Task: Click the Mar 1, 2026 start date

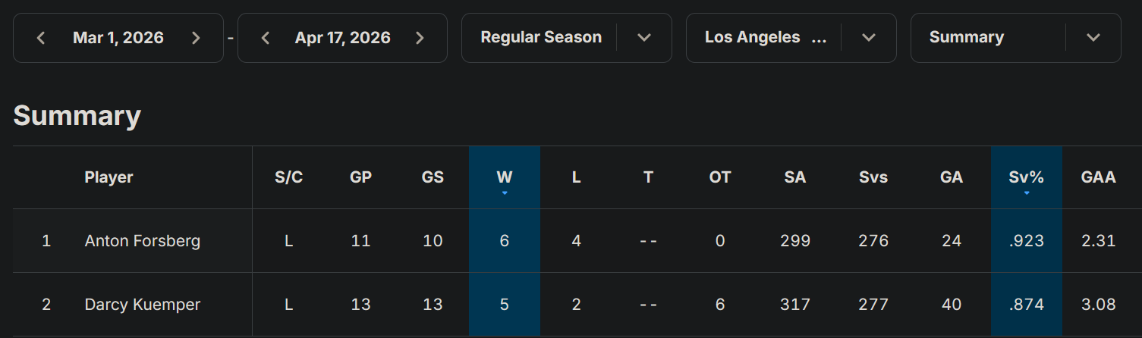Action: click(x=118, y=38)
